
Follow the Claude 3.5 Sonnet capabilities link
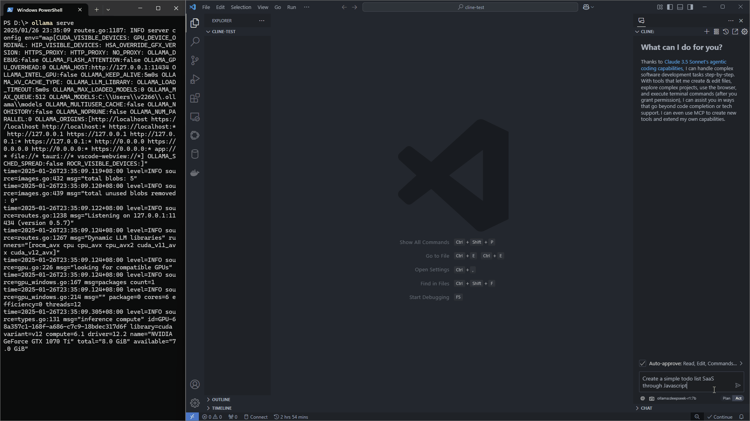pos(695,62)
